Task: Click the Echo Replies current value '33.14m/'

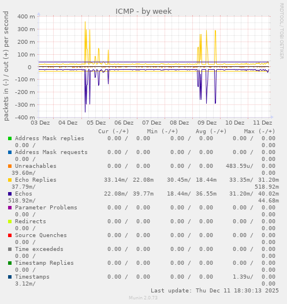Action: pos(116,180)
